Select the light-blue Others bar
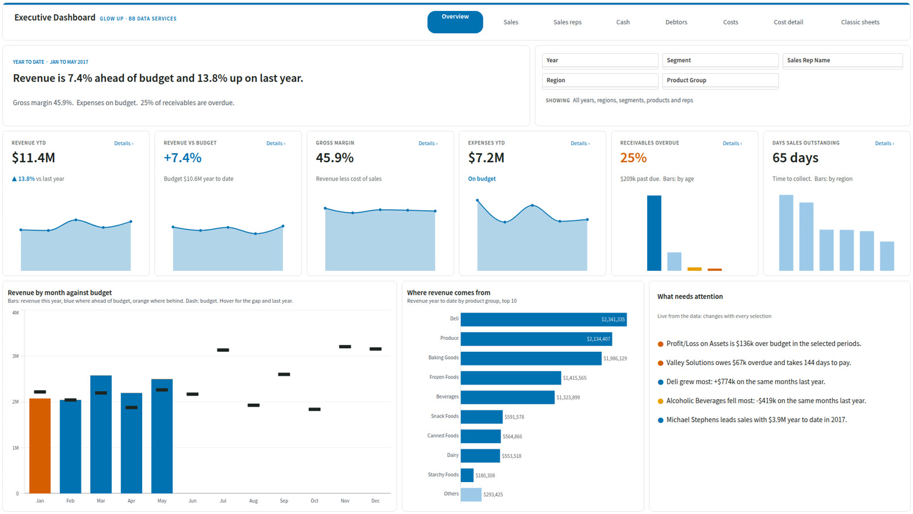 (x=471, y=494)
